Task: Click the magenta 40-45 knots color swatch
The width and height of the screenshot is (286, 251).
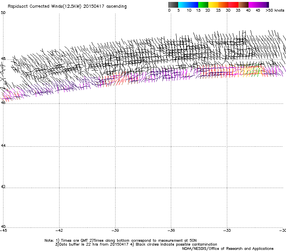Action: point(254,5)
